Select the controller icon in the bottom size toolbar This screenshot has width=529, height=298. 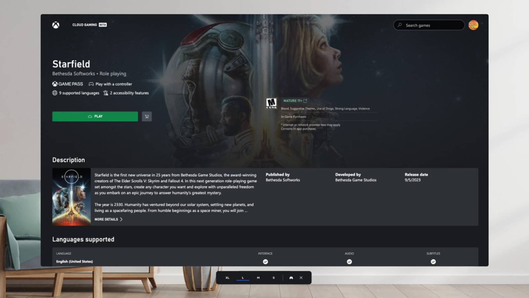pos(291,278)
